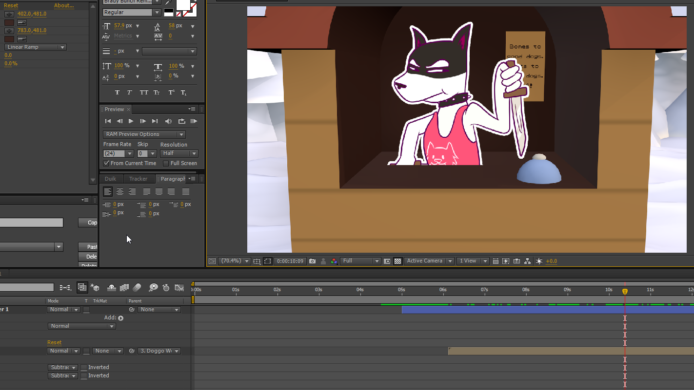
Task: Toggle the Loop preview option
Action: click(181, 121)
